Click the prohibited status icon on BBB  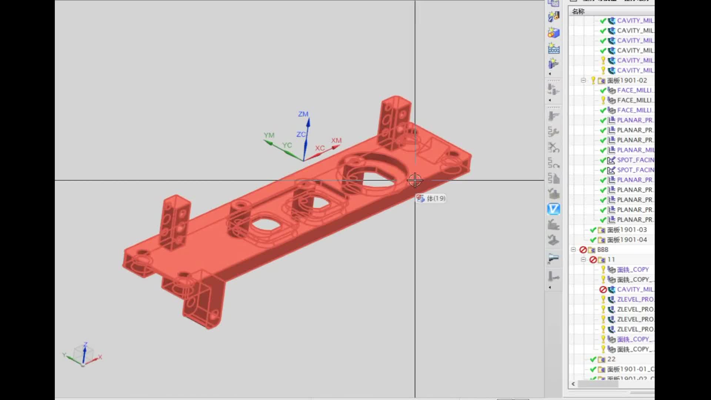(x=583, y=250)
